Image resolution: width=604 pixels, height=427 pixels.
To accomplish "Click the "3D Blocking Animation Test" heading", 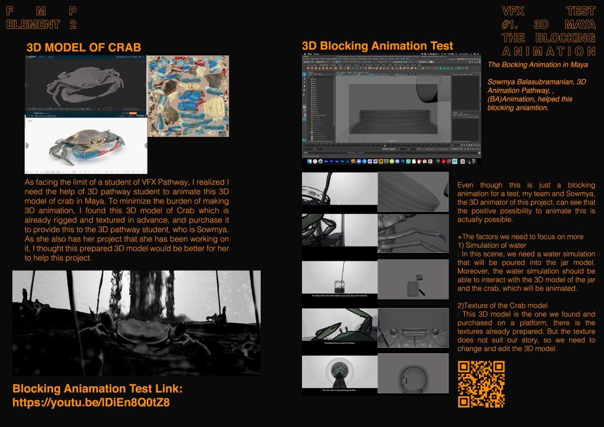I will click(x=377, y=46).
